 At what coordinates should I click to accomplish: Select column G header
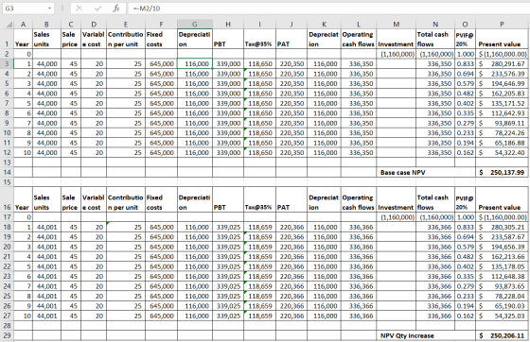point(195,25)
